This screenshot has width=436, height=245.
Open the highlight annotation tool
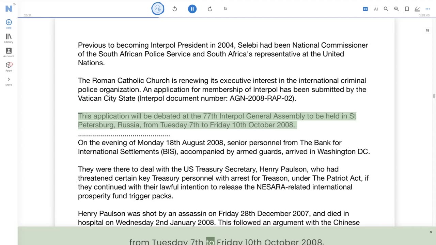417,9
